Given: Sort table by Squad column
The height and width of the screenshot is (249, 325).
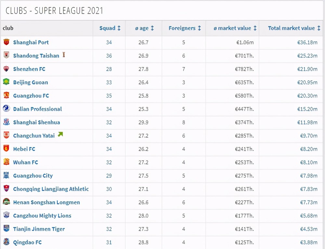Looking at the screenshot, I should click(x=110, y=28).
